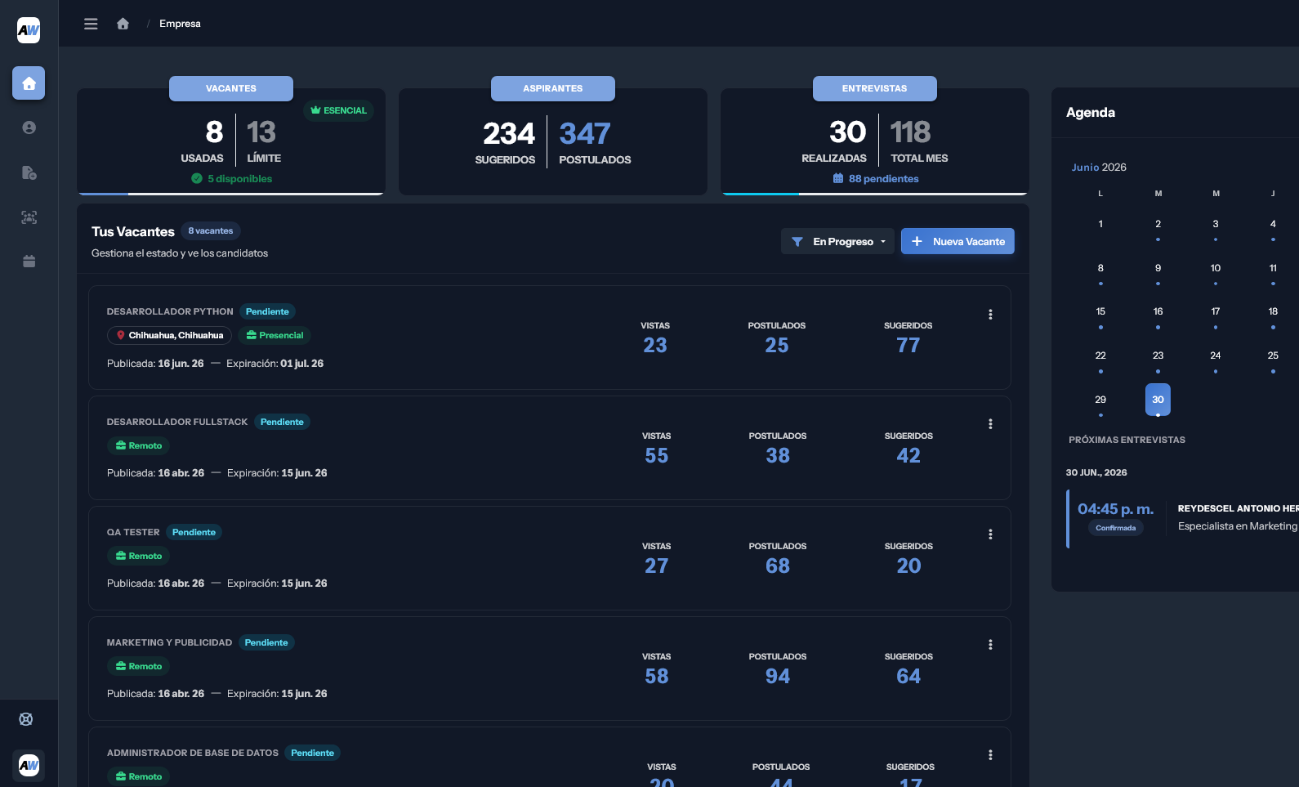Open options menu for Desarrollador Fullstack
This screenshot has height=787, width=1299.
click(990, 424)
